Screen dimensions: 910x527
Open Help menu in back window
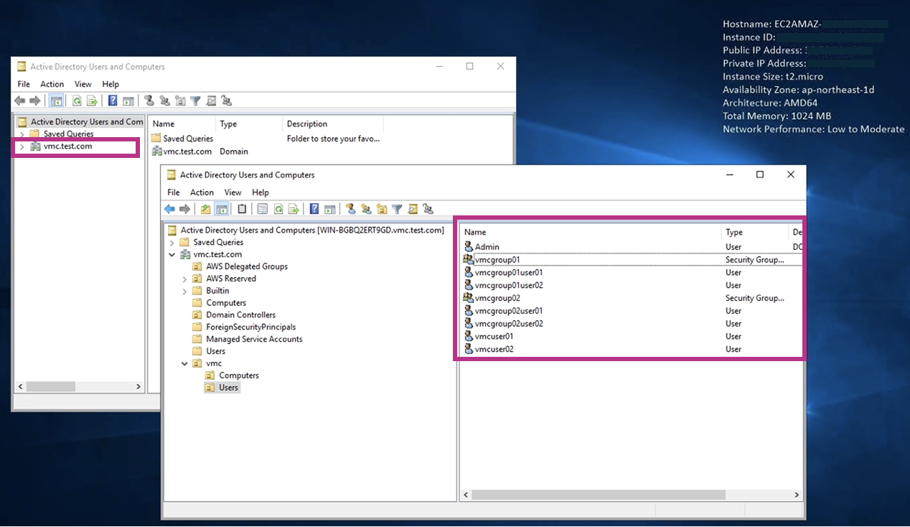pyautogui.click(x=111, y=84)
